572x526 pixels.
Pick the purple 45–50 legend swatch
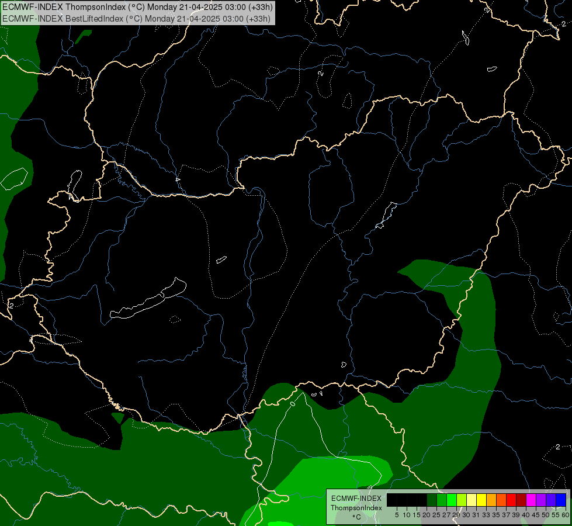541,500
